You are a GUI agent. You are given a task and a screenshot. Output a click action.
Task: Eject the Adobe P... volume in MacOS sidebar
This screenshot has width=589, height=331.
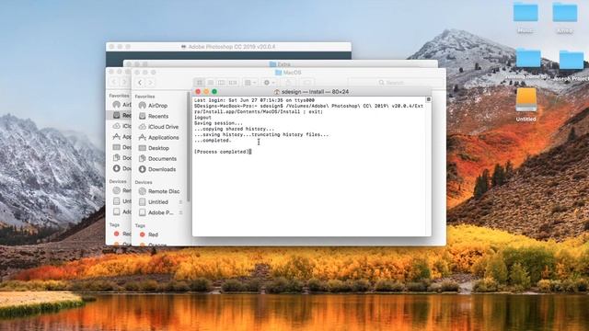[x=180, y=212]
